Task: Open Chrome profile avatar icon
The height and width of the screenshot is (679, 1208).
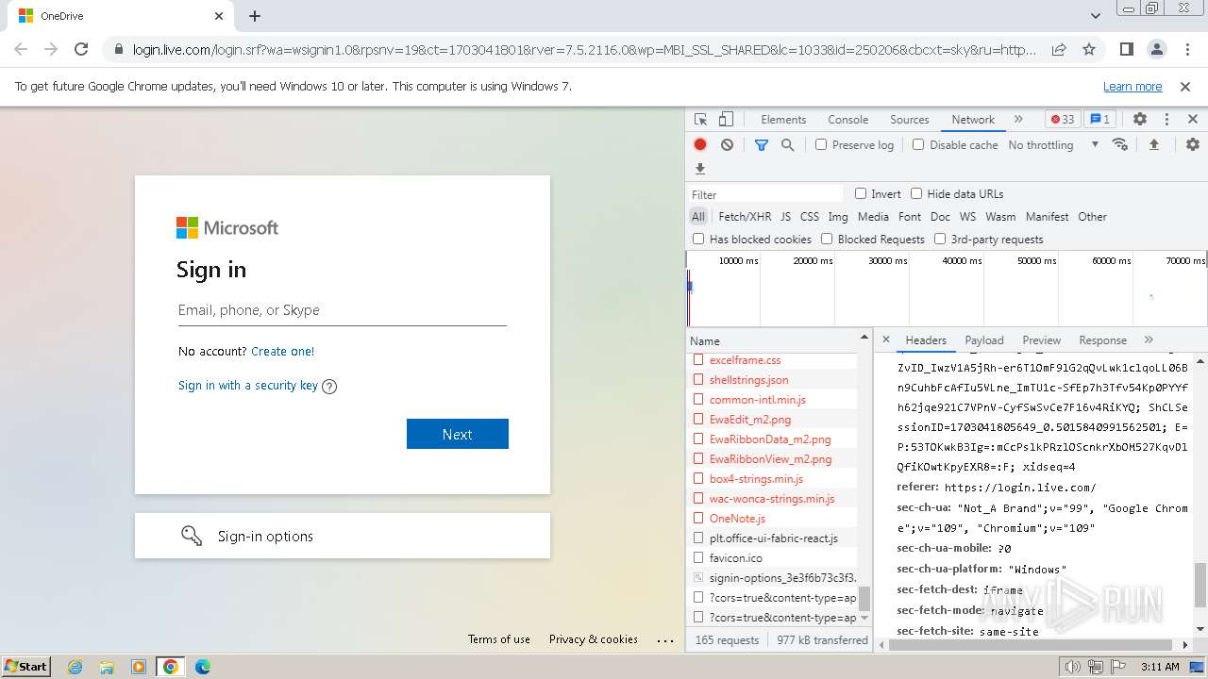Action: [x=1156, y=49]
